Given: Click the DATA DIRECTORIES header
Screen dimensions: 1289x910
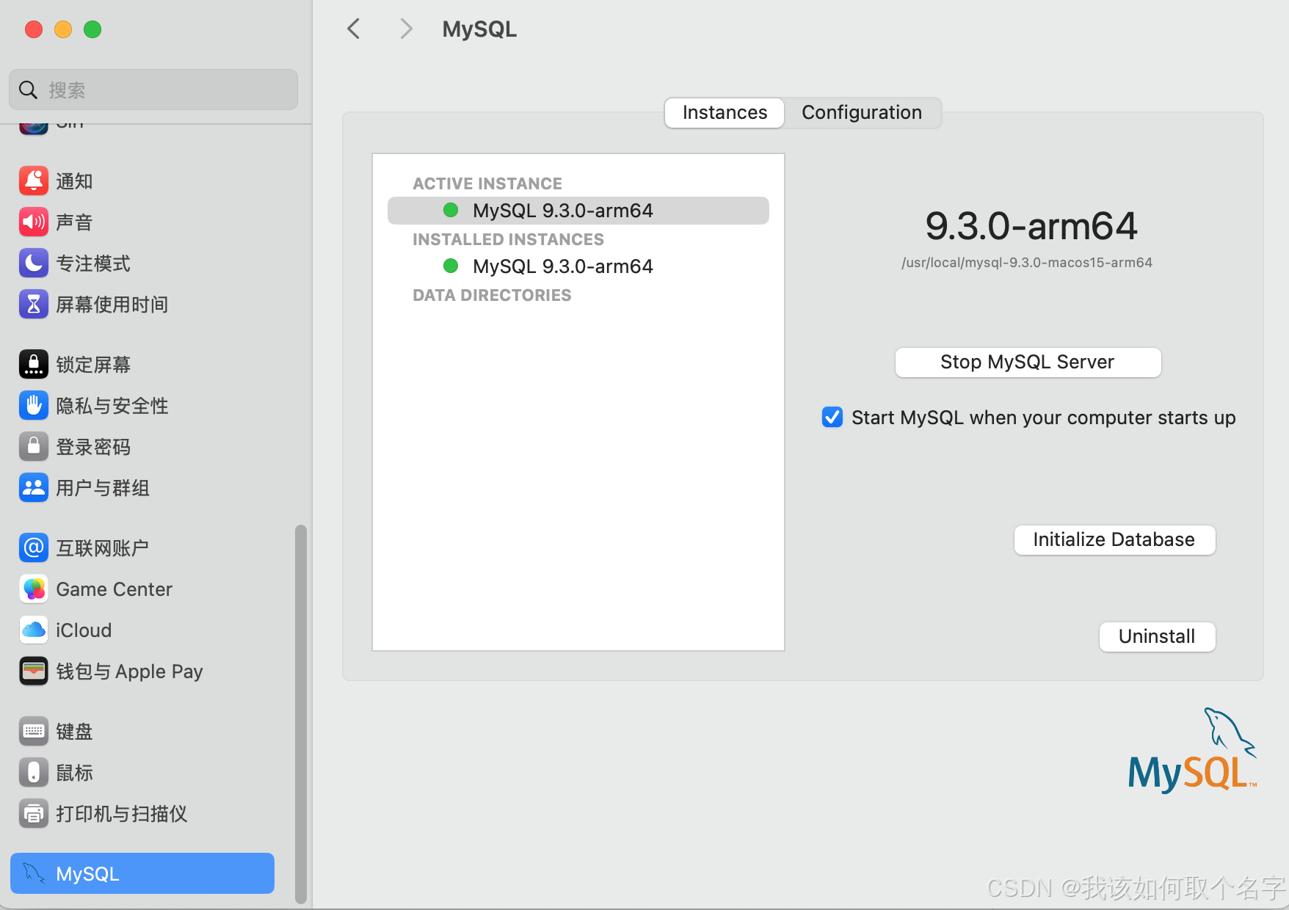Looking at the screenshot, I should pyautogui.click(x=492, y=295).
